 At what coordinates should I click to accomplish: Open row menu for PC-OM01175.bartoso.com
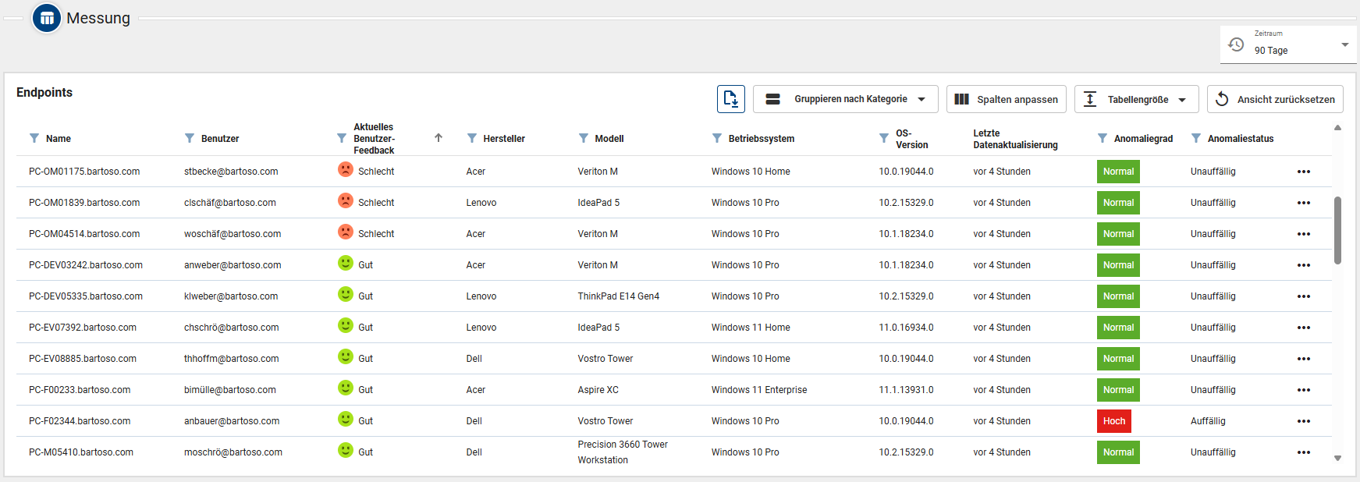[x=1304, y=172]
